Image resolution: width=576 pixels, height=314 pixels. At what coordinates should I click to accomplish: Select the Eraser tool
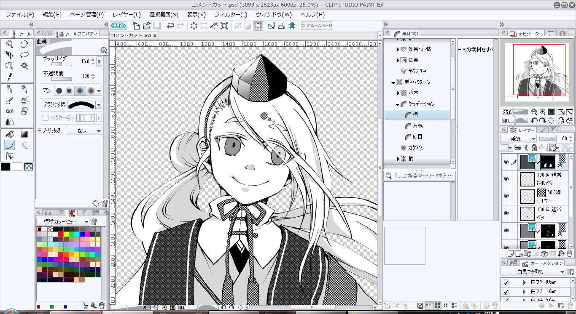pyautogui.click(x=24, y=111)
